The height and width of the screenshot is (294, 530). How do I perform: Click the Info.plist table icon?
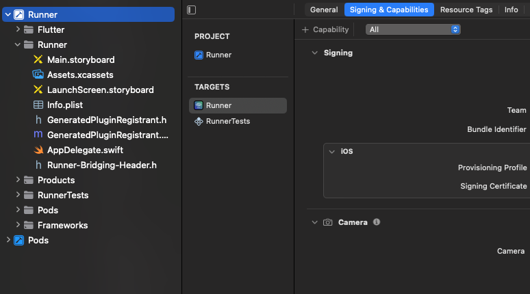tap(38, 105)
